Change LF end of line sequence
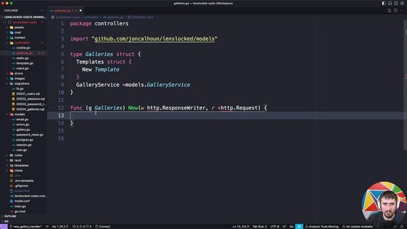Screen dimensions: 407x229 coord(284,226)
